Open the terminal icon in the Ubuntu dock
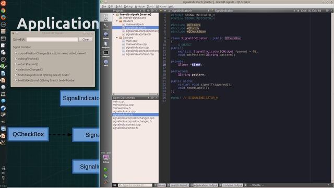The width and height of the screenshot is (334, 188). tap(3, 39)
